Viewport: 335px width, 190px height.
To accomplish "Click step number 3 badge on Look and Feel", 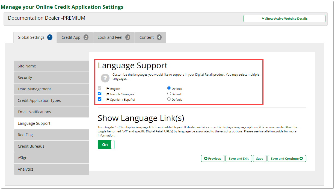I will (128, 37).
